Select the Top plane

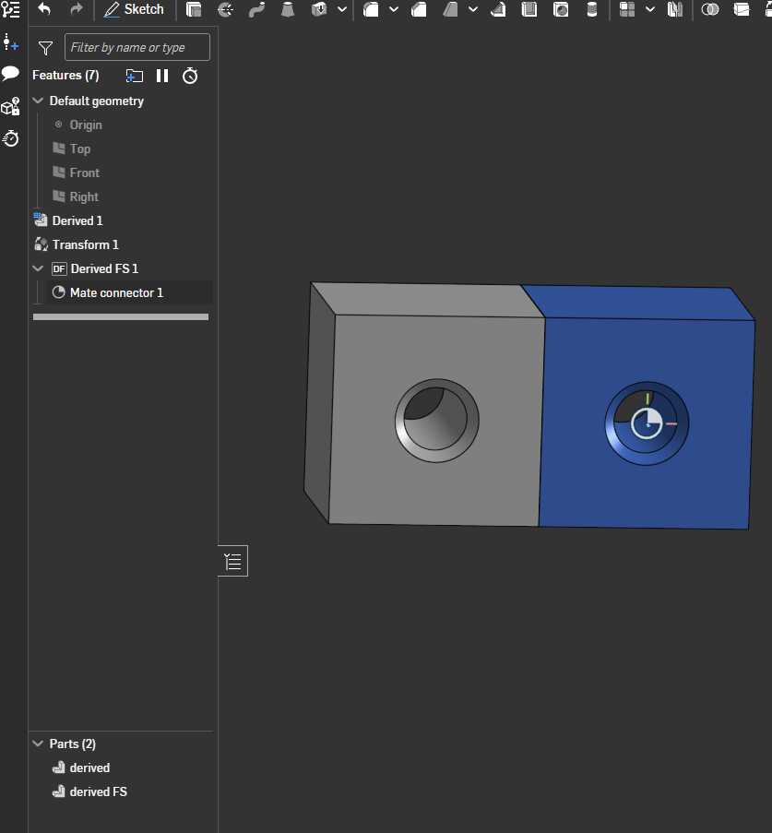[x=79, y=149]
